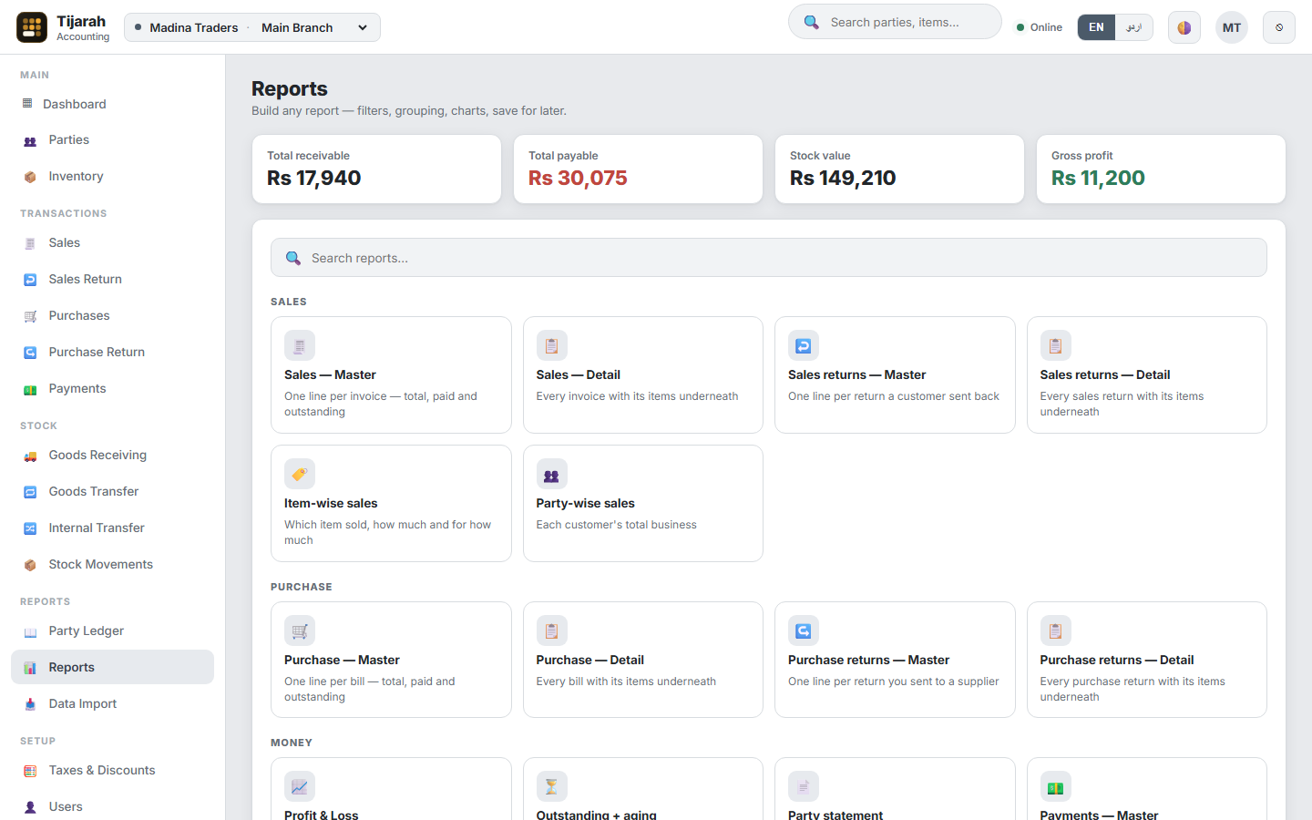Open Dashboard from the sidebar
Screen dimensions: 1312x820
point(112,104)
